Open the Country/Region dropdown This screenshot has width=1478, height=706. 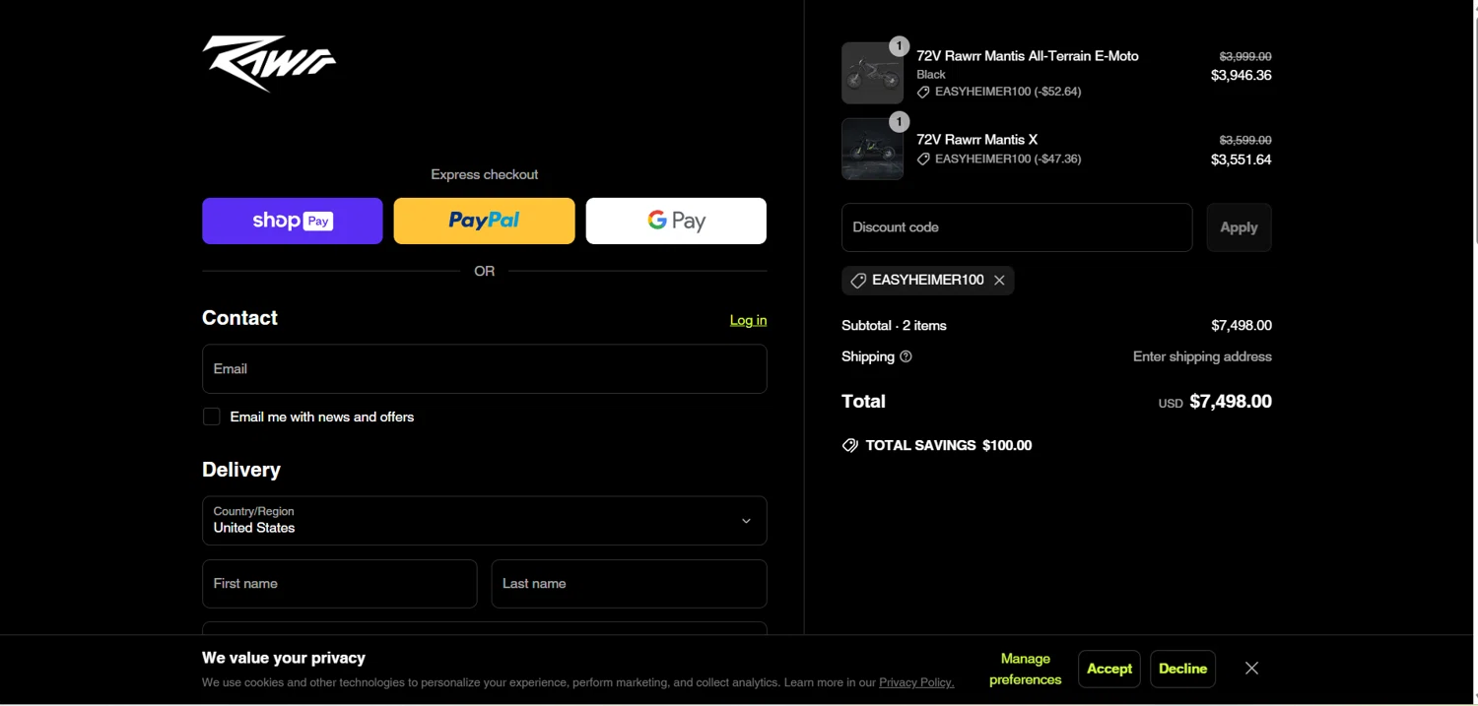tap(484, 521)
